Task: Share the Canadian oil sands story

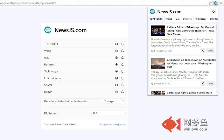Action: [x=203, y=83]
